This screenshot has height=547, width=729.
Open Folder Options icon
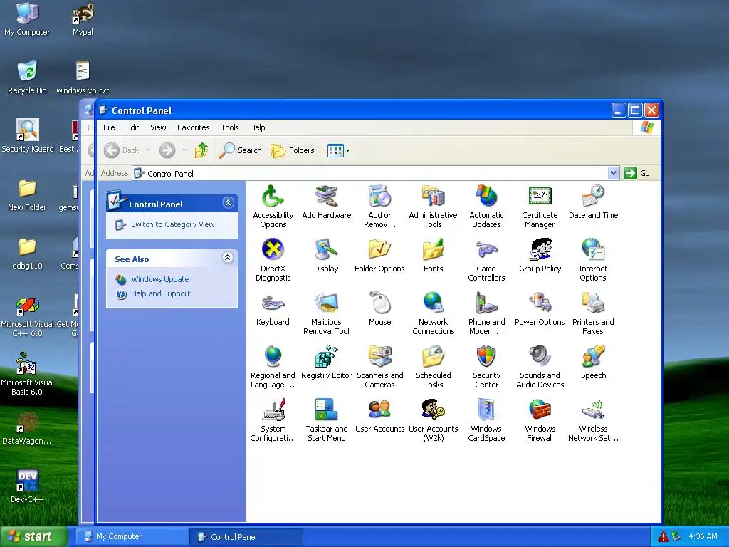point(380,250)
